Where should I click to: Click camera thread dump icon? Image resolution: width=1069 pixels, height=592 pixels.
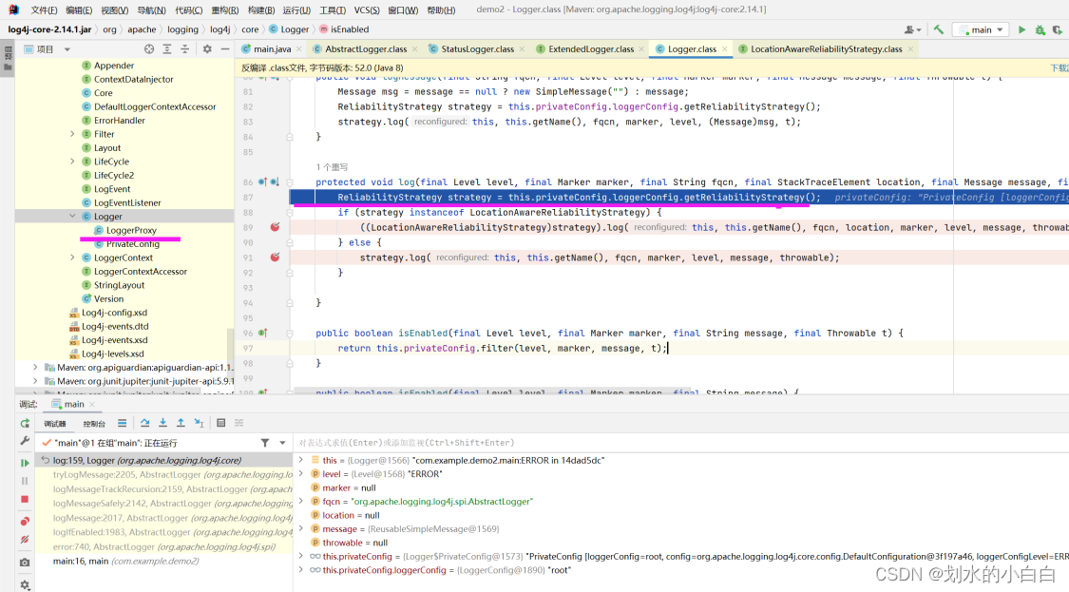[x=25, y=563]
